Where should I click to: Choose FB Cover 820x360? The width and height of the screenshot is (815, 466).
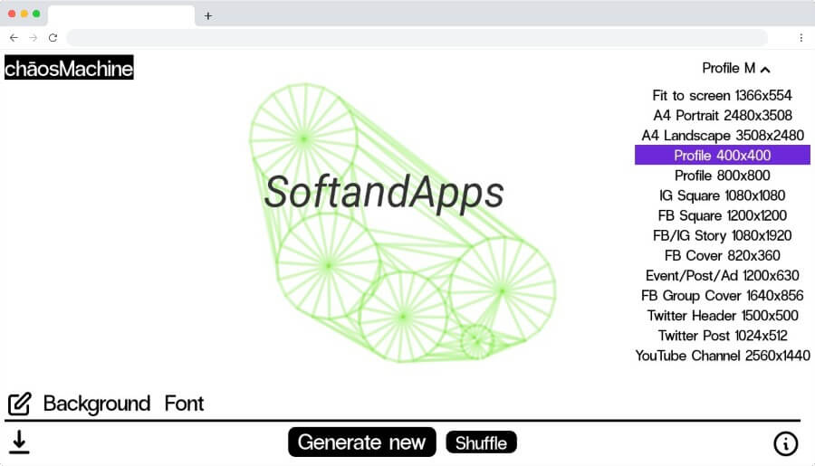[x=722, y=255]
